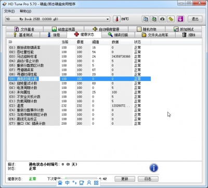This screenshot has height=188, width=208.
Task: Click the 通电状态小时编号 description text
Action: pos(53,165)
